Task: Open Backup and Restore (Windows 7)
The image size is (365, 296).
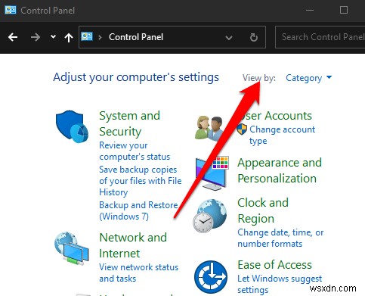Action: pyautogui.click(x=138, y=210)
